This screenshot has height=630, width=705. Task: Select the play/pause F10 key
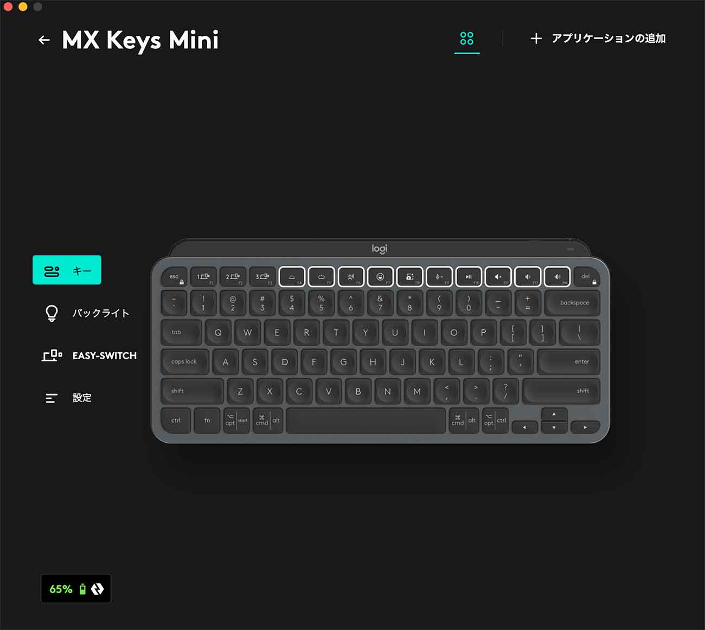(469, 277)
